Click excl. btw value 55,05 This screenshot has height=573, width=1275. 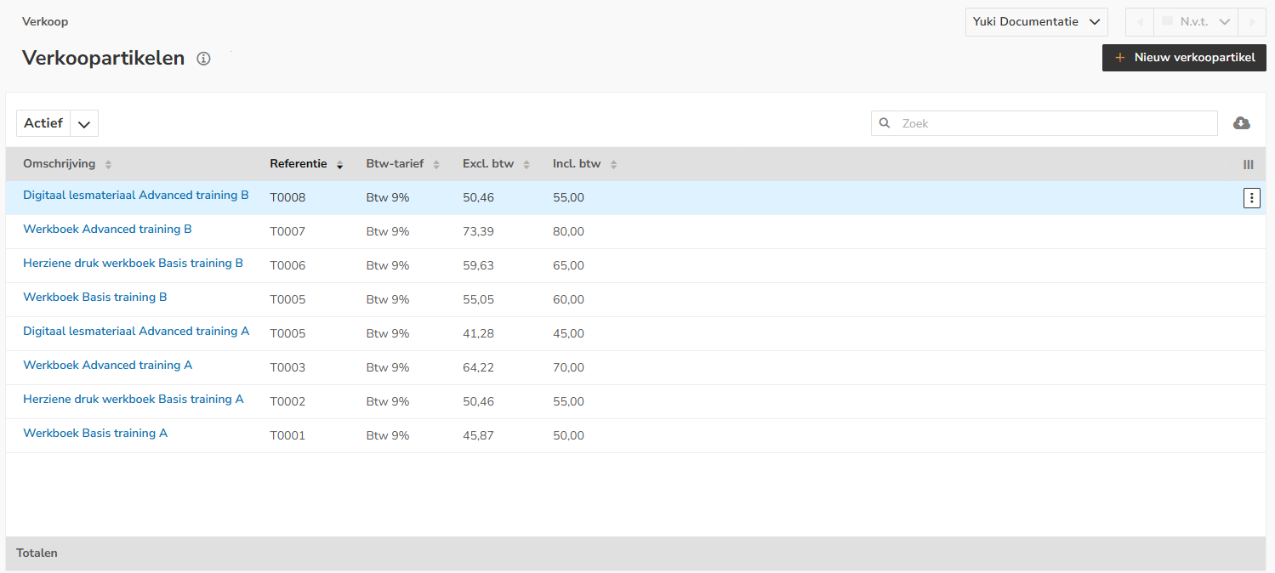click(x=478, y=300)
